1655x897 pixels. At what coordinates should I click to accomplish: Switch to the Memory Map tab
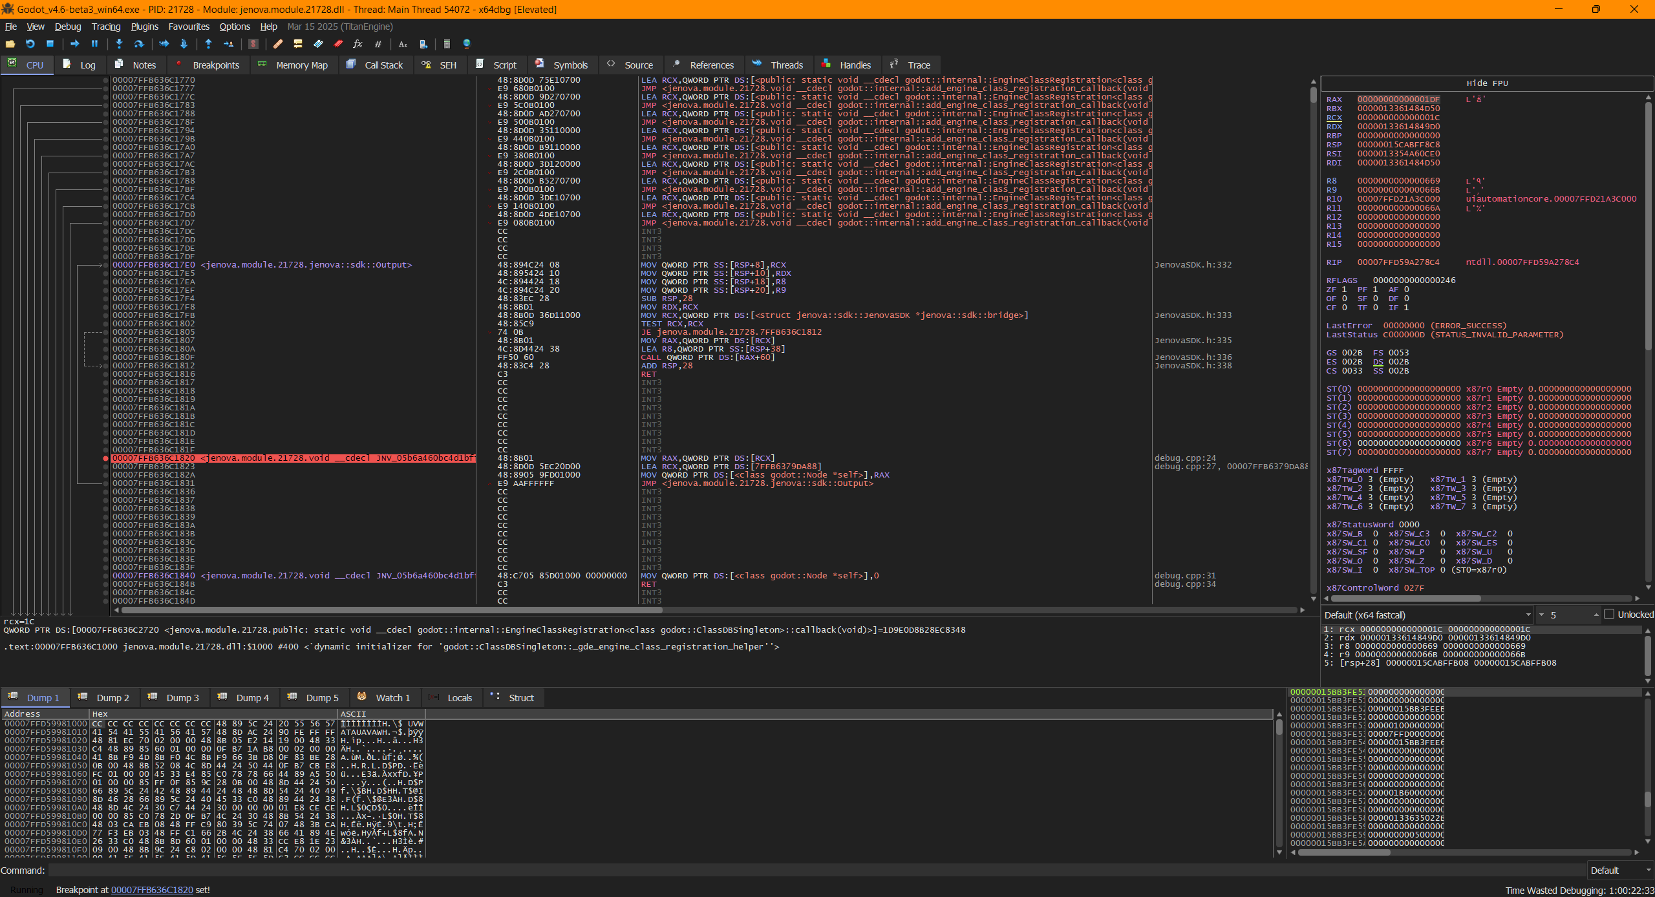pyautogui.click(x=293, y=65)
